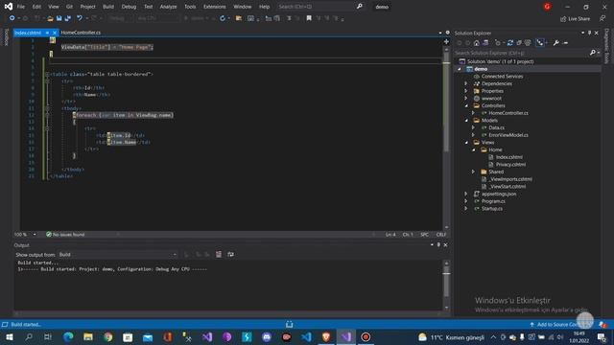Expand the wwwroot node
Screen dimensions: 614x345
click(x=466, y=99)
